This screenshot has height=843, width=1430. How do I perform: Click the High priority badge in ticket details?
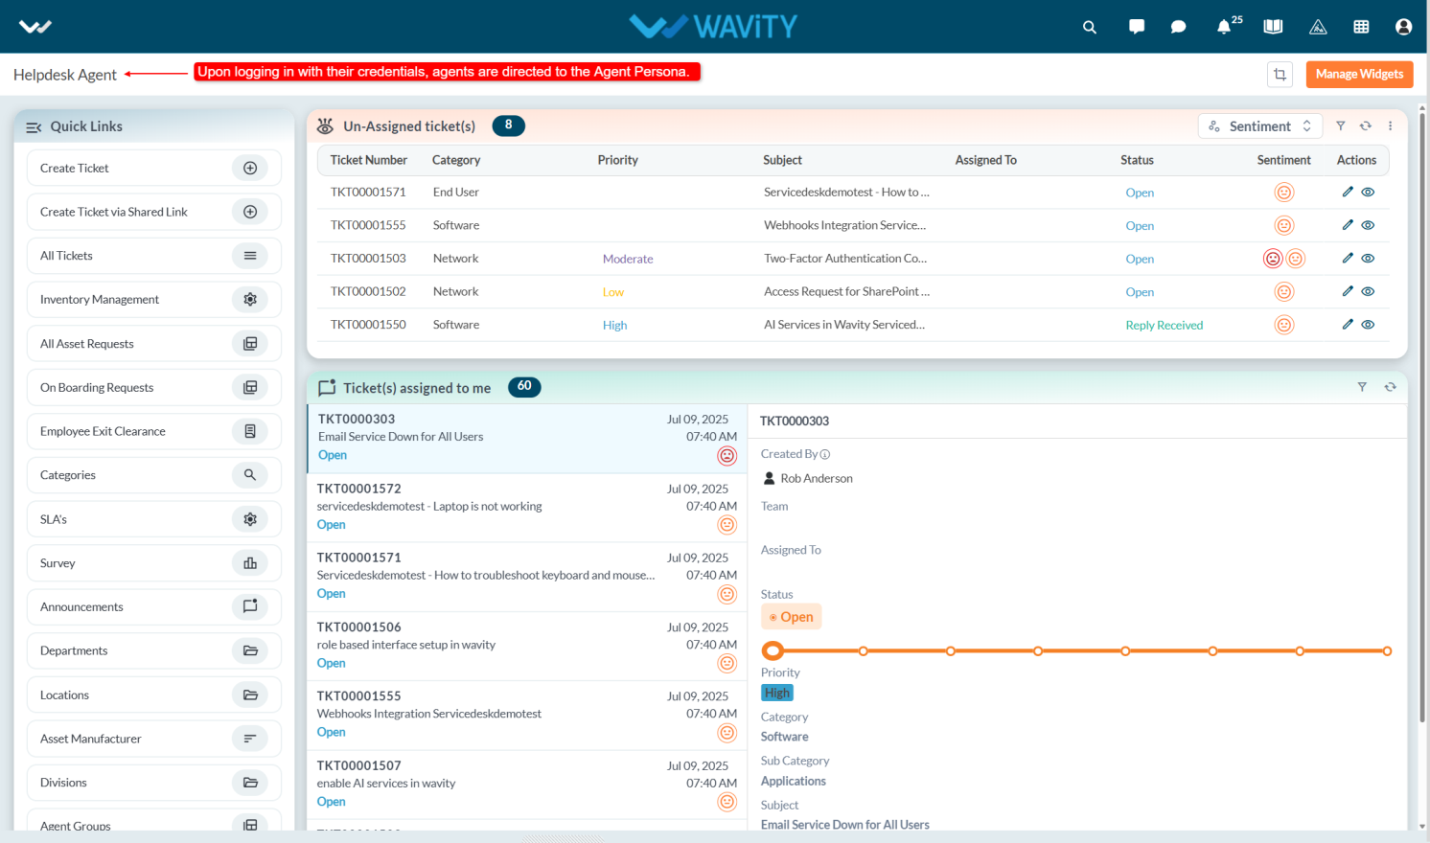tap(777, 693)
